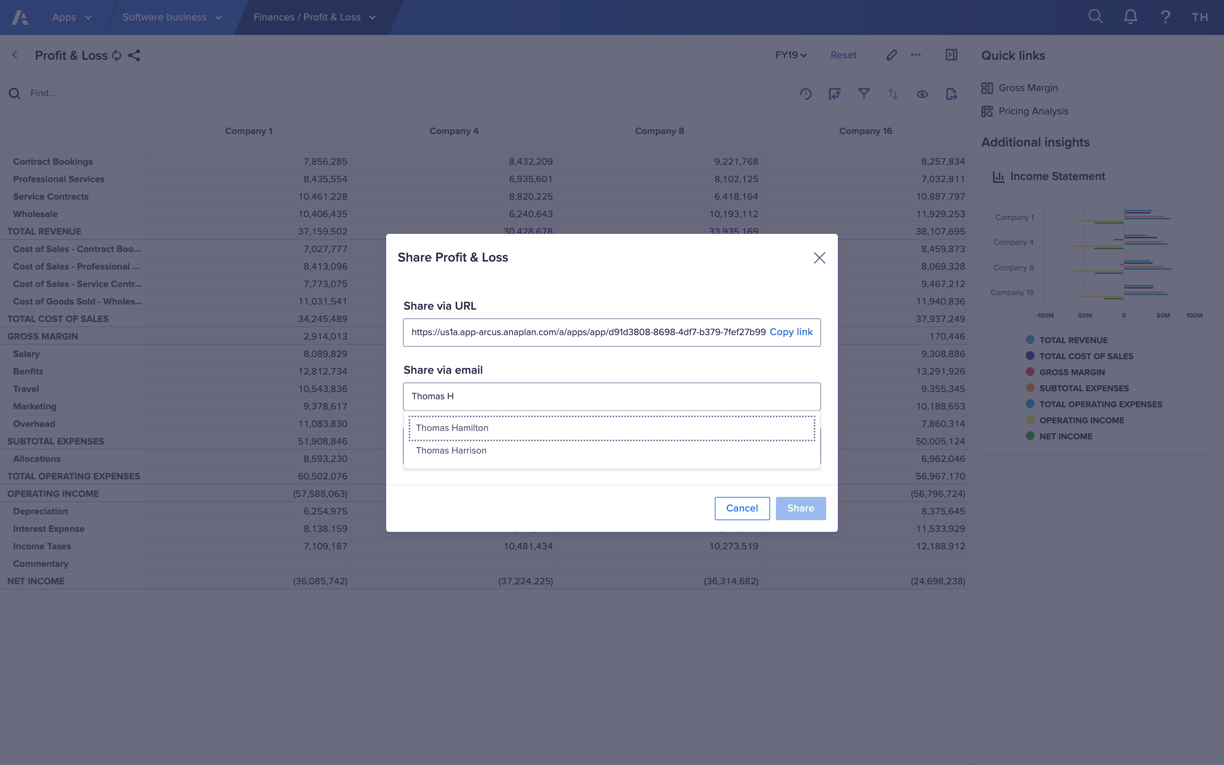
Task: Click the bar chart icon beside Income Statement
Action: coord(999,177)
